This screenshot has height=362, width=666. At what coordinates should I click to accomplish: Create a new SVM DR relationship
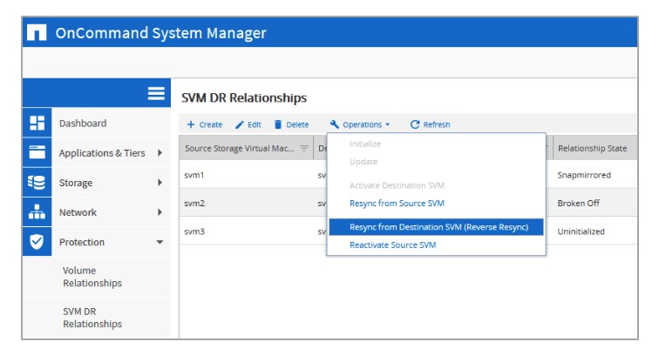(205, 124)
